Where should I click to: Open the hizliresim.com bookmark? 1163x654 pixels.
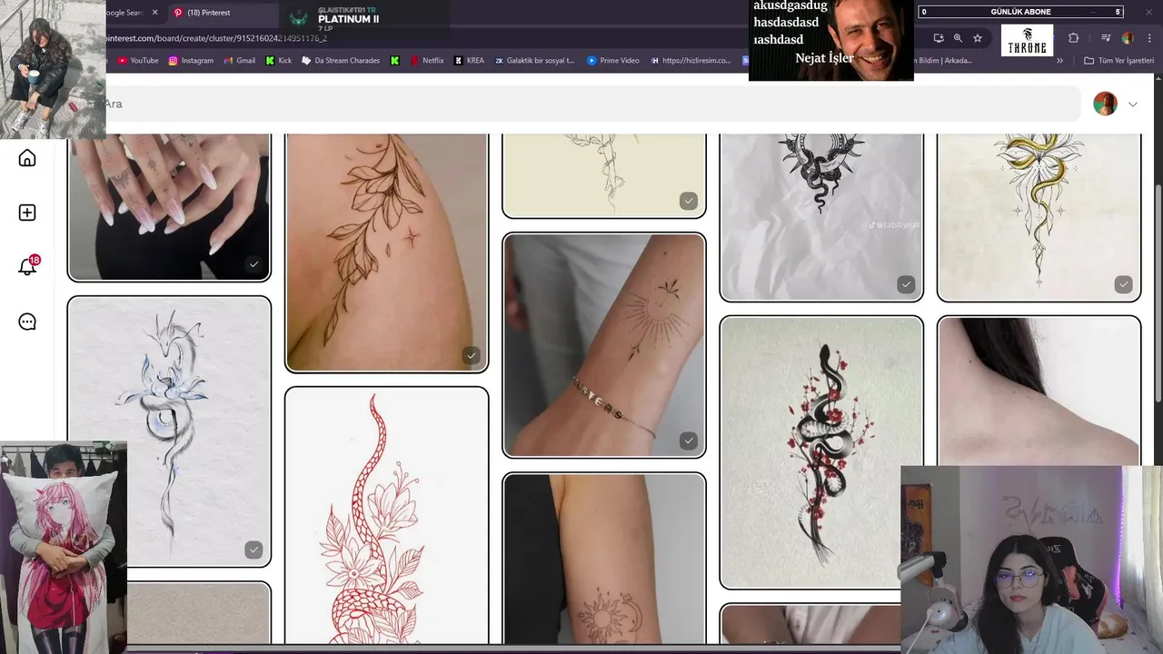[691, 61]
